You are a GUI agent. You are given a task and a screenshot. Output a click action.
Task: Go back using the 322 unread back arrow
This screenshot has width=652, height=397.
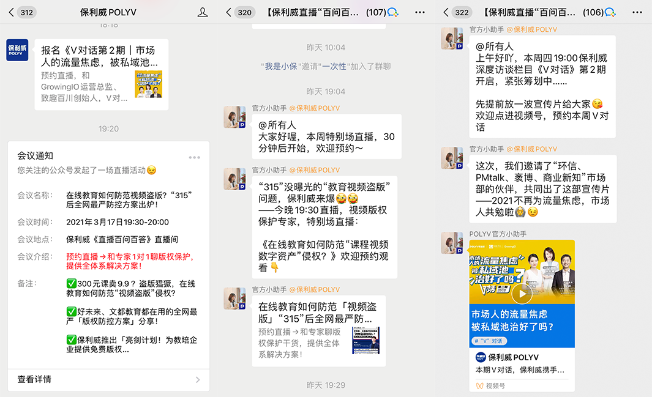coord(455,12)
